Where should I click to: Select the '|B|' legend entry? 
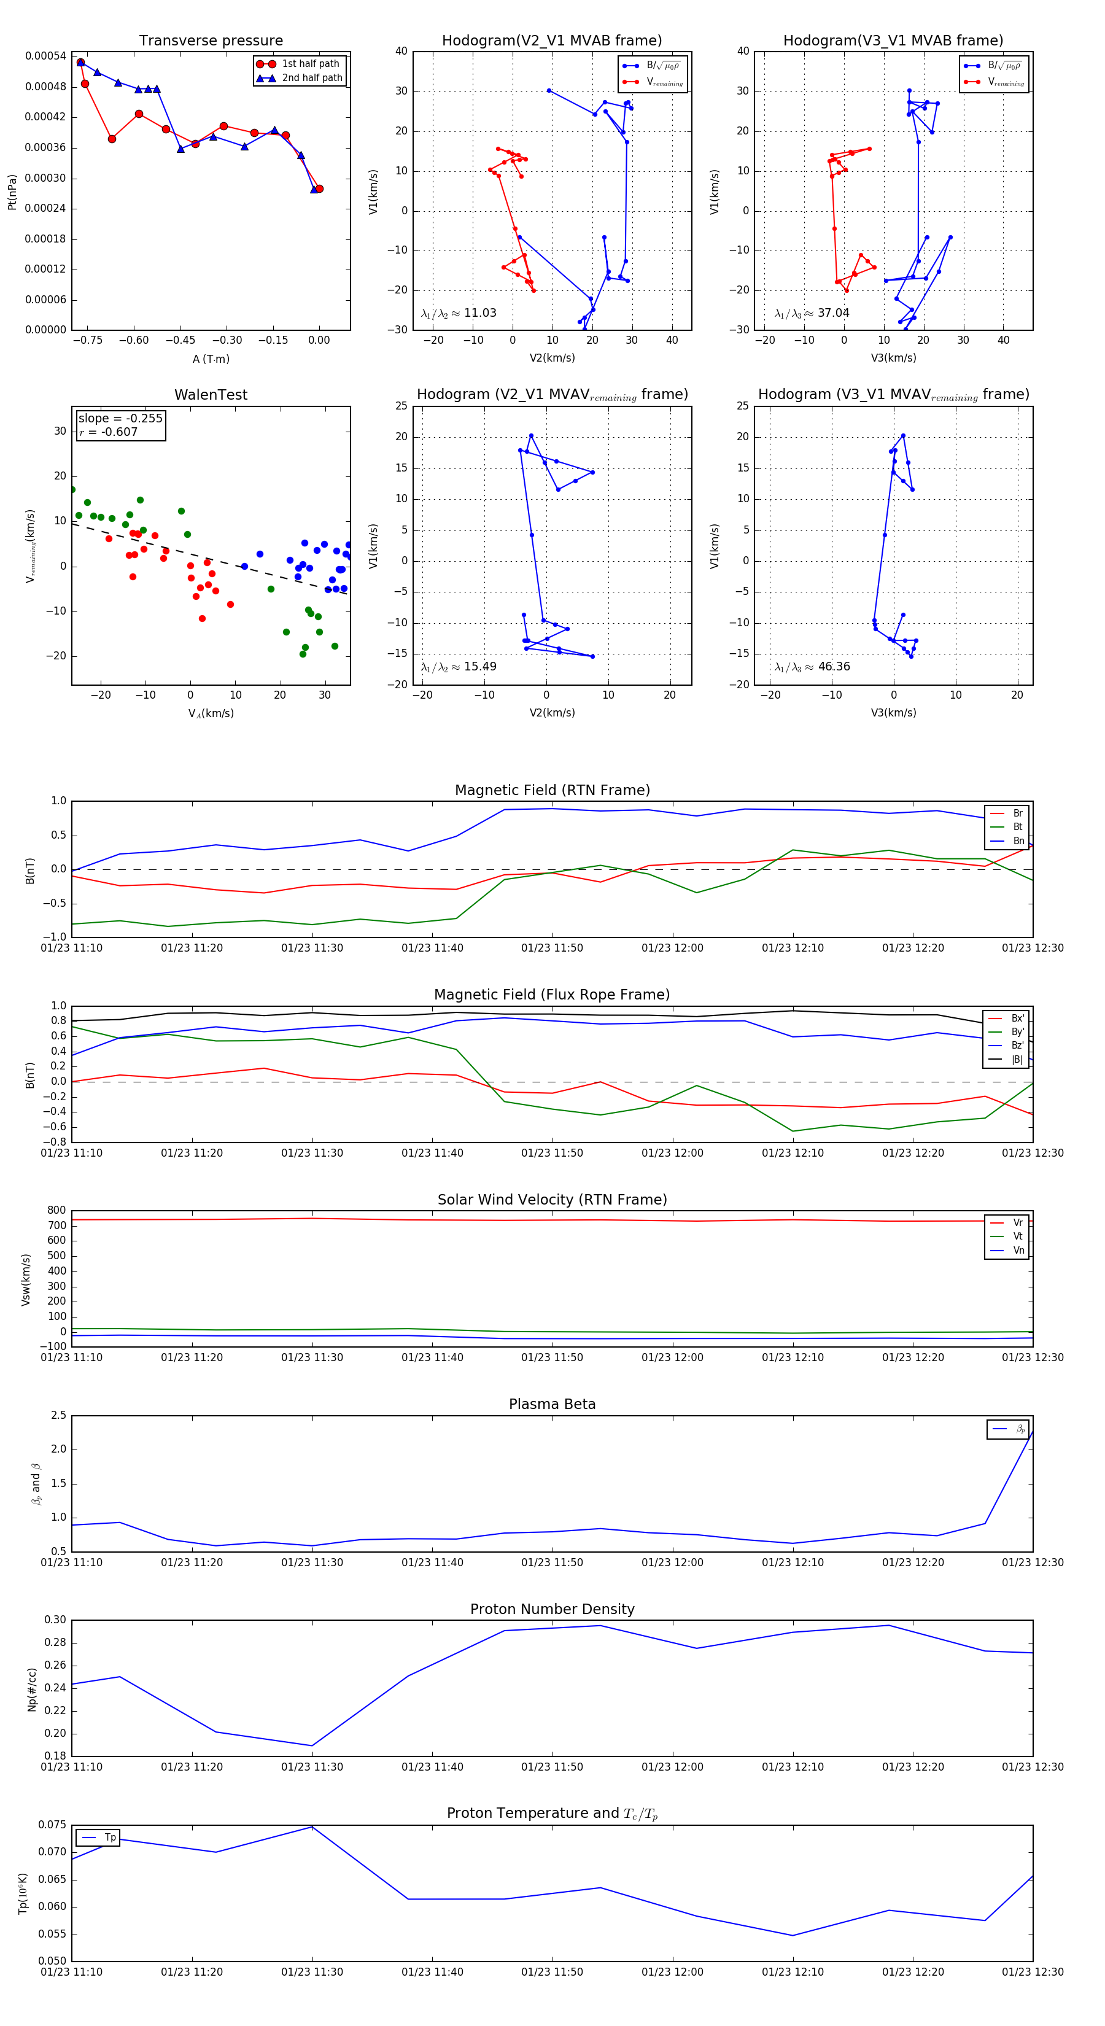[1006, 1060]
